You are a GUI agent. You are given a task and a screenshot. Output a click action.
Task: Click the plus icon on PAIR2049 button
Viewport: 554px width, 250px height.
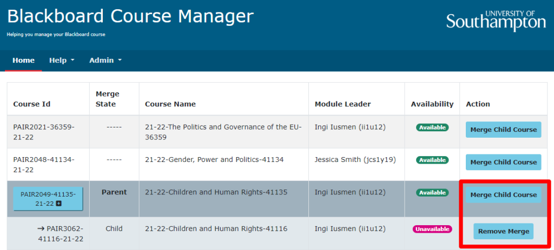click(59, 204)
